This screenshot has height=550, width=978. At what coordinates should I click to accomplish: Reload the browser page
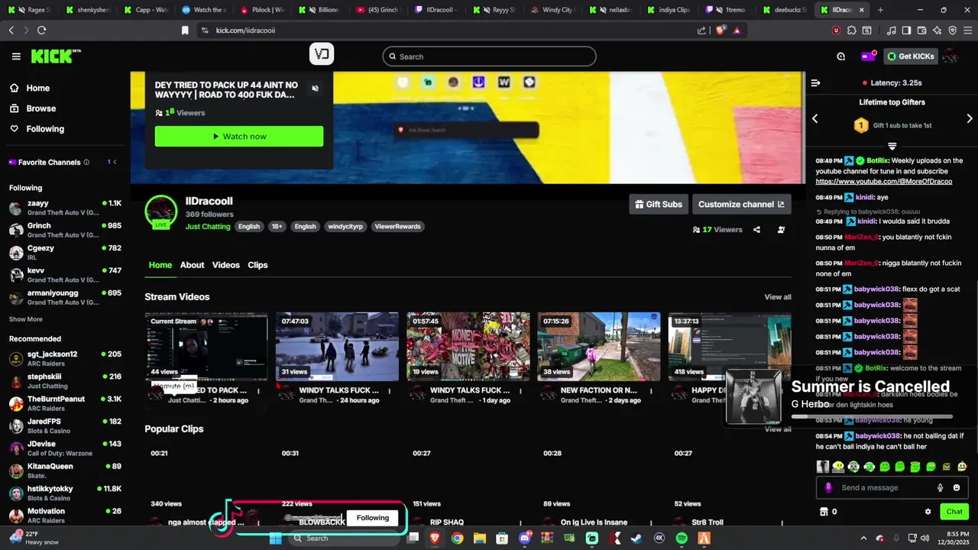[41, 30]
